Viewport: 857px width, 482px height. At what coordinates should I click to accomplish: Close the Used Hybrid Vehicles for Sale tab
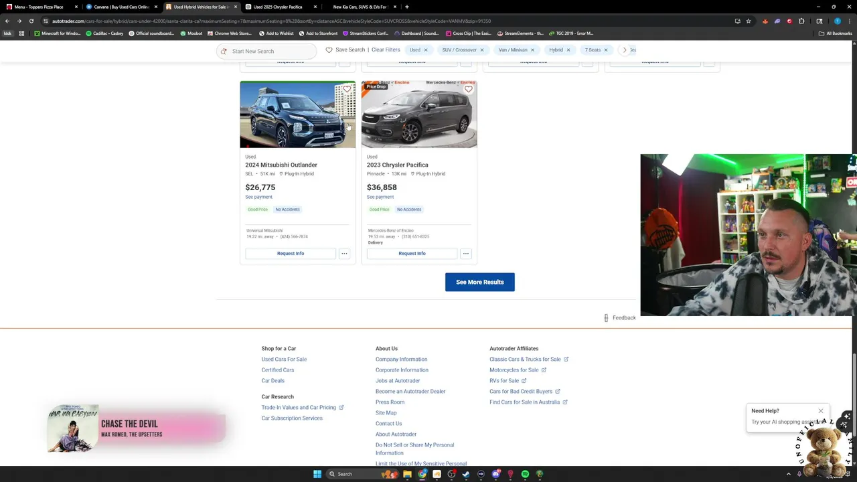tap(235, 7)
